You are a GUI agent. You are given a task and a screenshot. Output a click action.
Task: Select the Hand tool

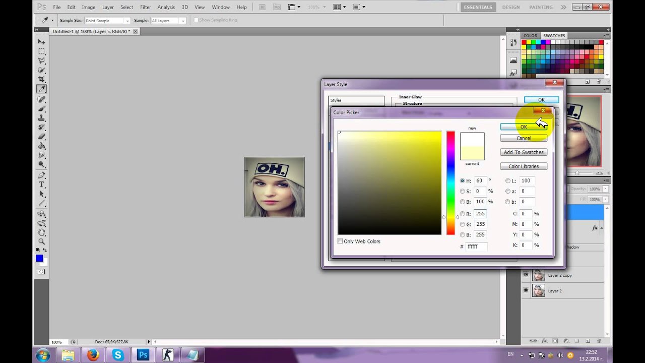coord(42,232)
